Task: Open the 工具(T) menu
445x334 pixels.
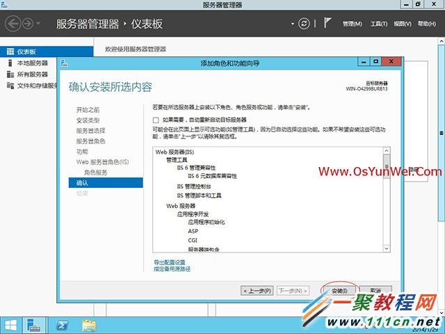Action: [x=378, y=24]
